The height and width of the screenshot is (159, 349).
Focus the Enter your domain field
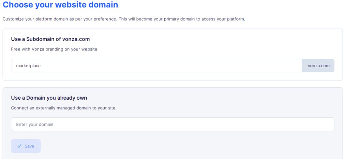point(172,124)
